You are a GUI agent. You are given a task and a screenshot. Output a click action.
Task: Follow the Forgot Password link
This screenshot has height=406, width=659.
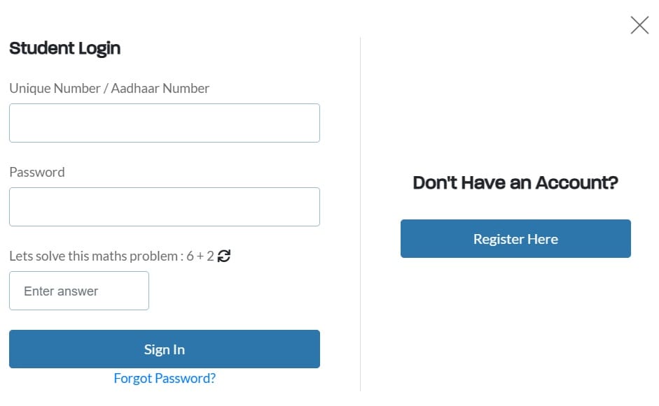click(164, 378)
